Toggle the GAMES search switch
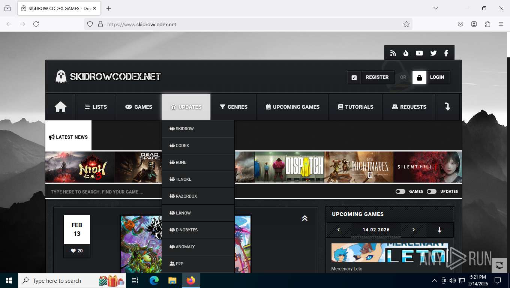The image size is (510, 288). coord(400,191)
